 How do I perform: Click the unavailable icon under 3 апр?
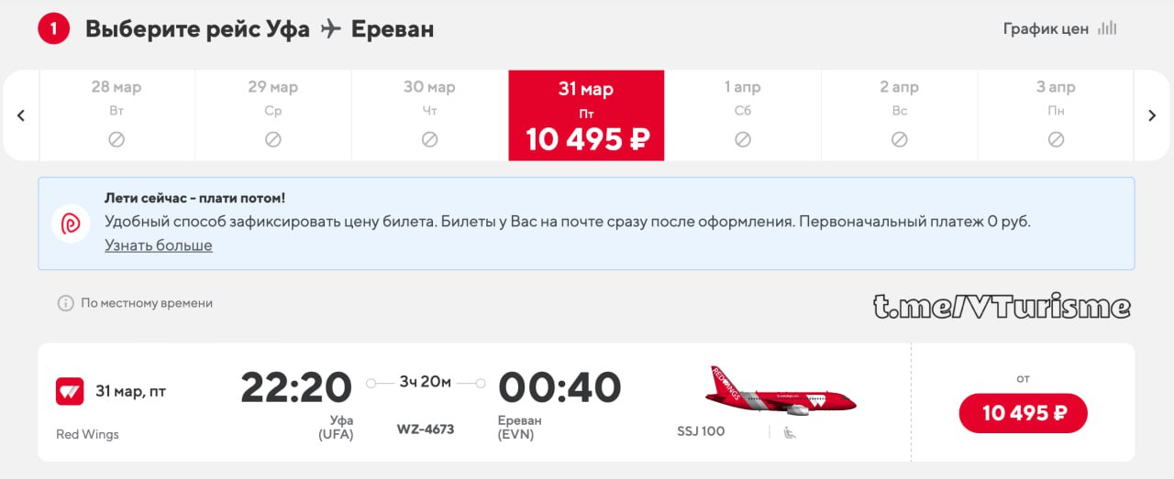1056,140
